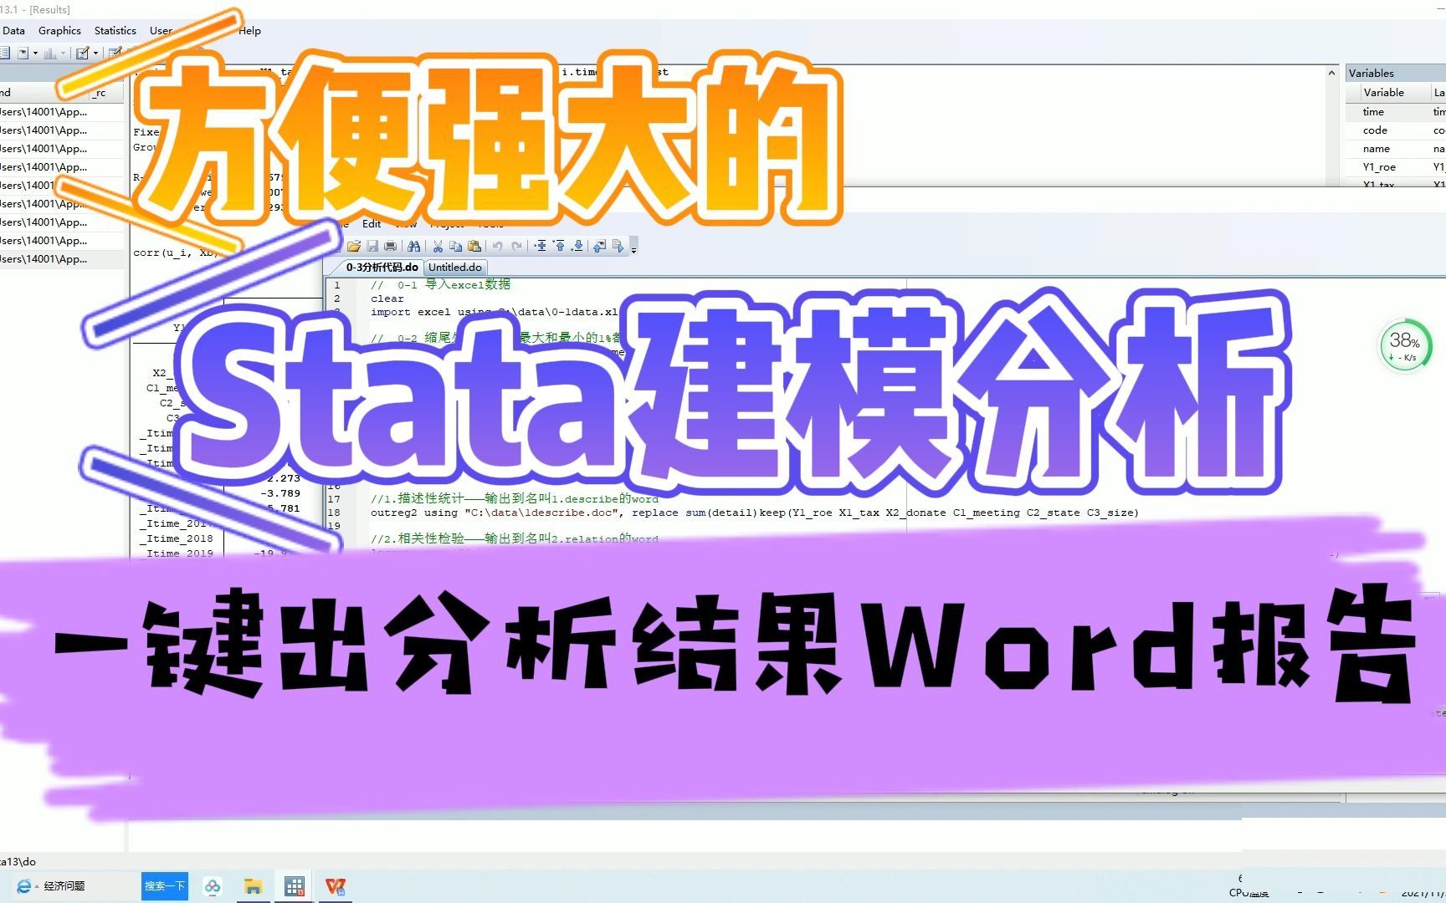The image size is (1446, 903).
Task: Click the Variables panel title
Action: click(x=1371, y=73)
